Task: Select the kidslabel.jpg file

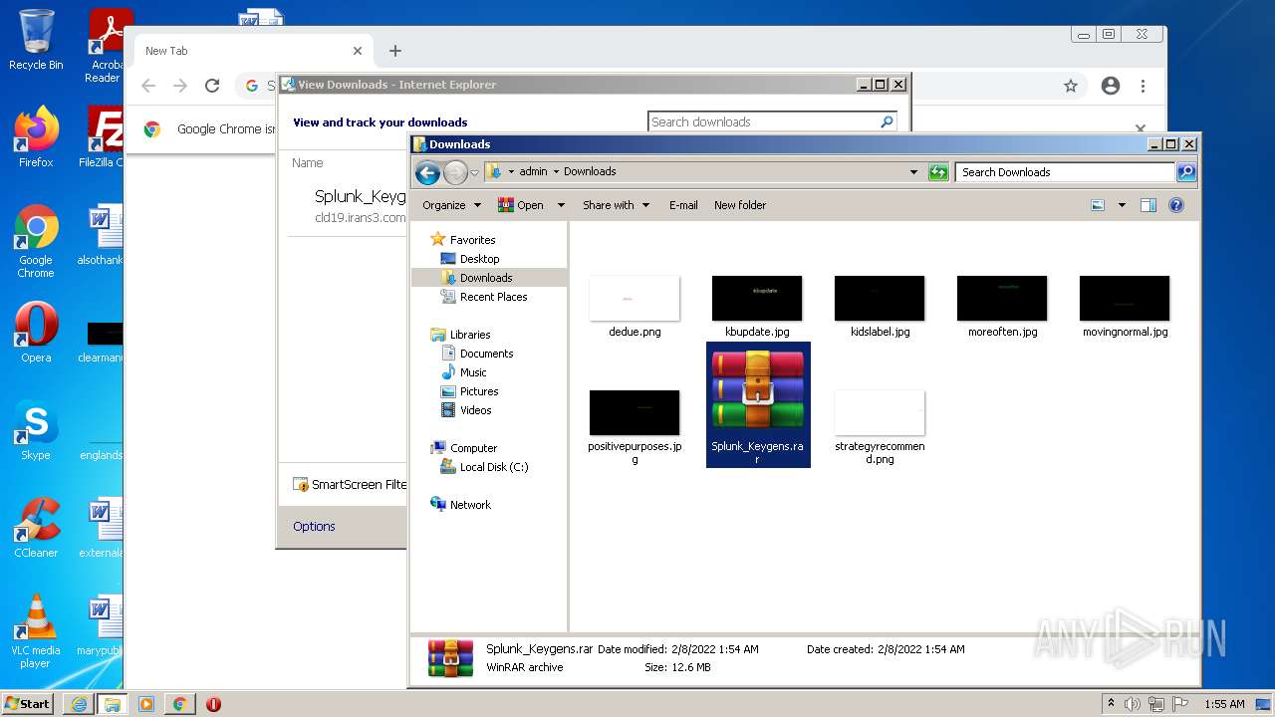Action: 880,307
